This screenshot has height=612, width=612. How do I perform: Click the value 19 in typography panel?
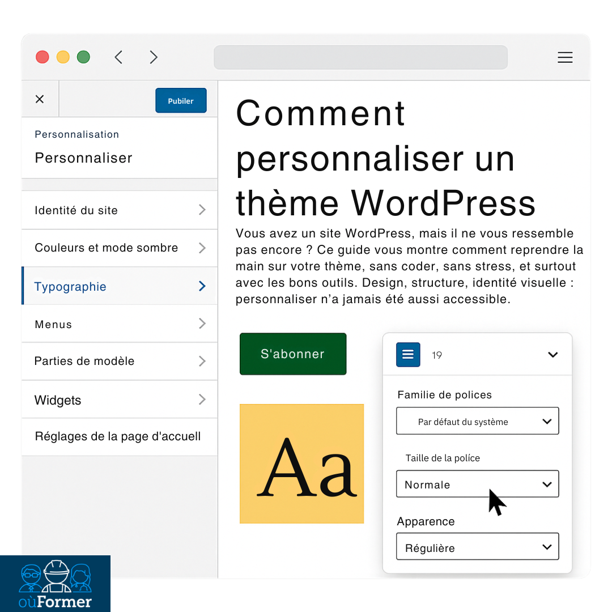(x=437, y=355)
